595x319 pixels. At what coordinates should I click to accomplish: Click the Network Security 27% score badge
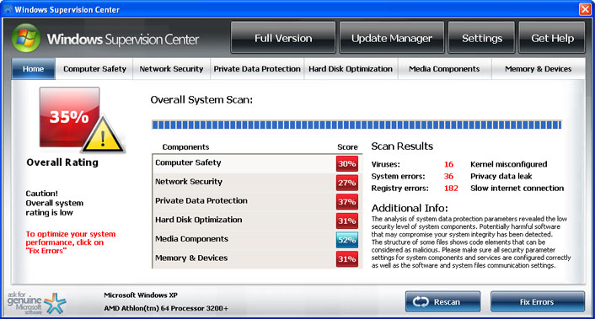pos(347,183)
